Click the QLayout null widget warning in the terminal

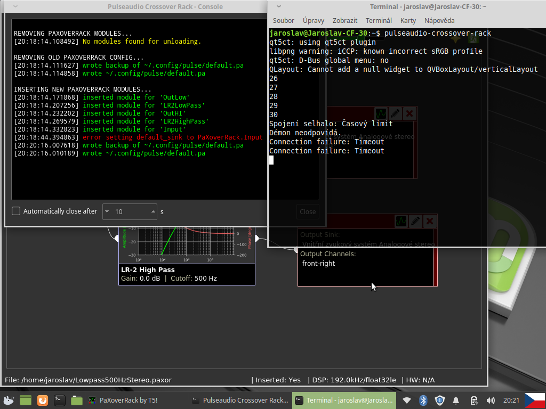tap(404, 69)
